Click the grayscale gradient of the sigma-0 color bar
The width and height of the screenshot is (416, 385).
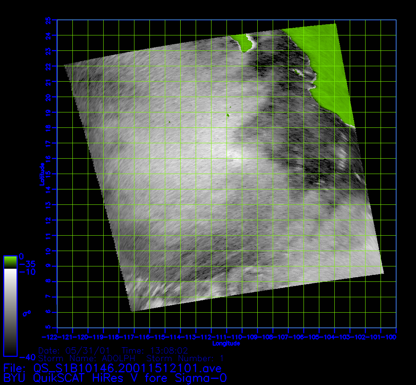pos(10,312)
